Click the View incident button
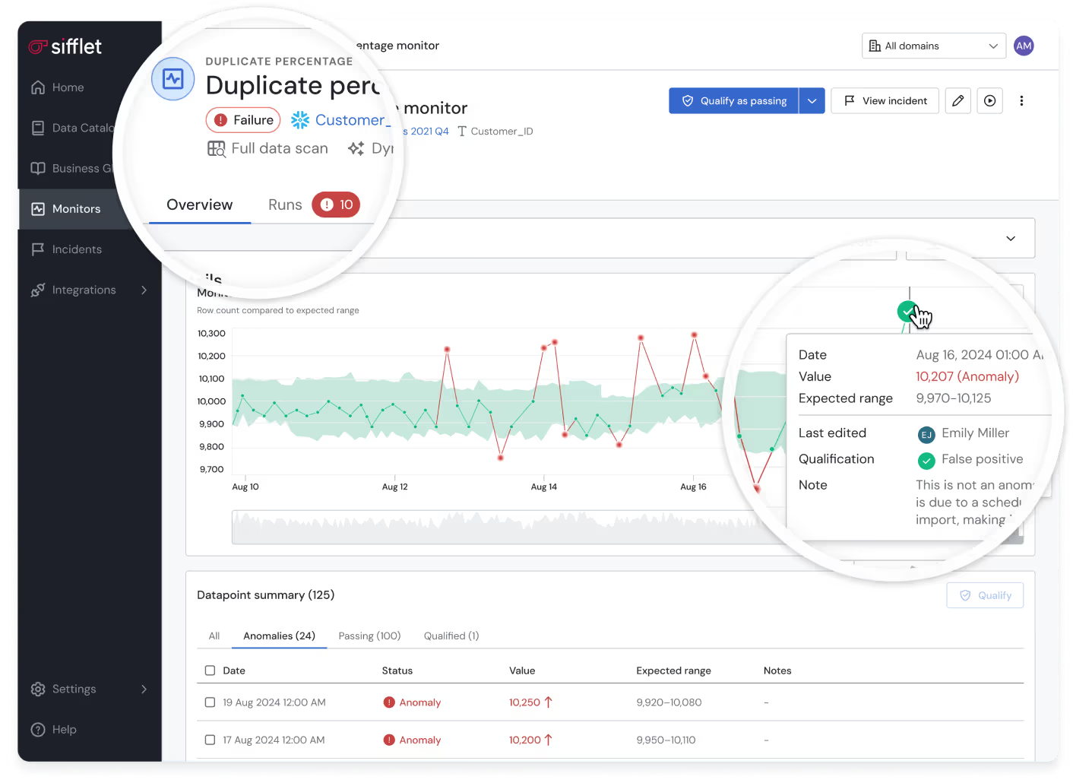Screen dimensions: 1073x783 (x=885, y=100)
